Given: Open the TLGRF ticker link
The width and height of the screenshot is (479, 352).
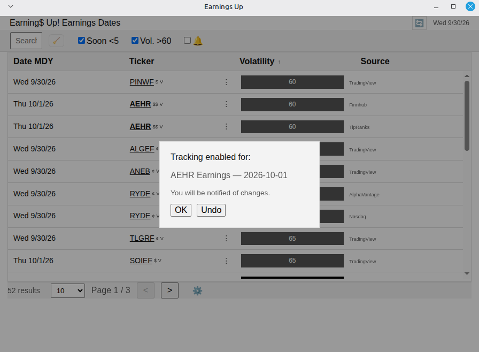Looking at the screenshot, I should [x=142, y=239].
